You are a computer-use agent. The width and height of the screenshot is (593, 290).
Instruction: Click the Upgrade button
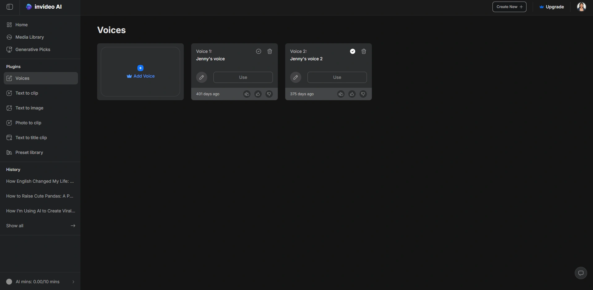click(x=552, y=7)
